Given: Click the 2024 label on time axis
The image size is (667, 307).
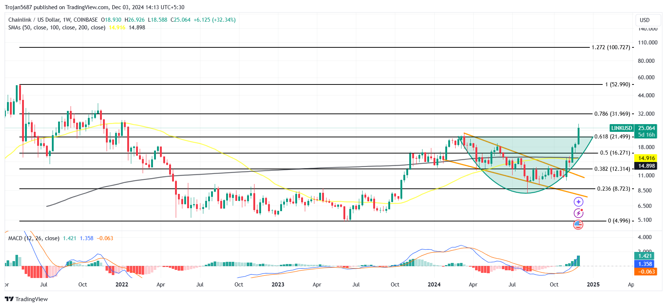Looking at the screenshot, I should coord(434,285).
